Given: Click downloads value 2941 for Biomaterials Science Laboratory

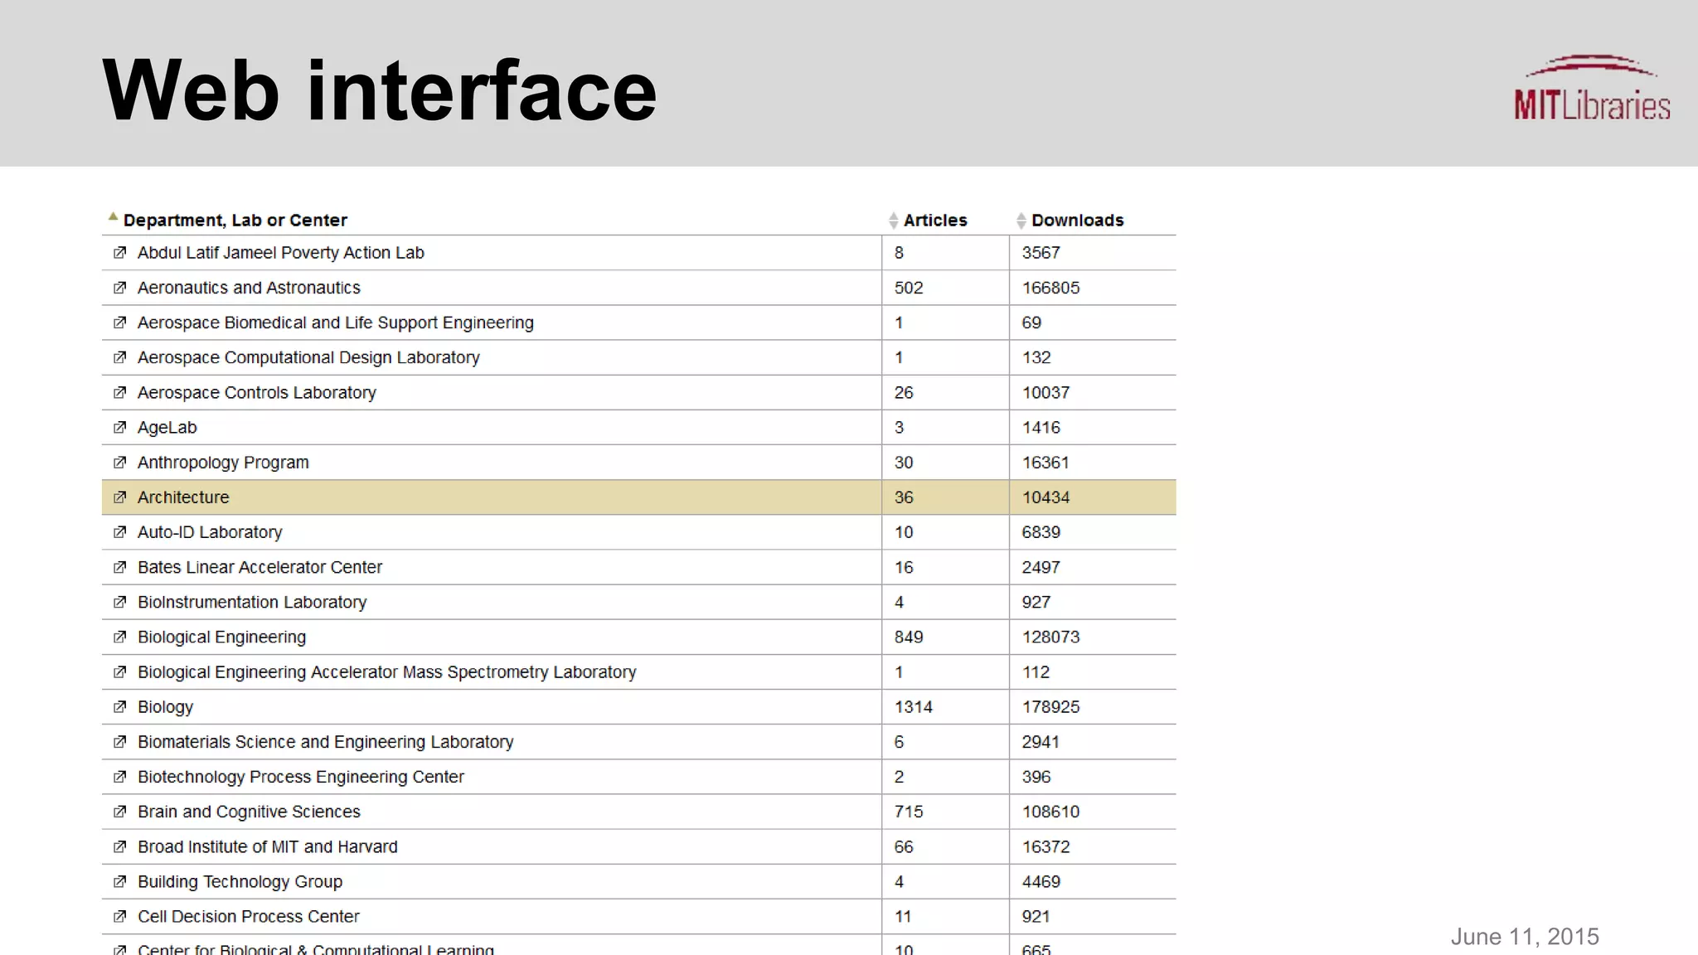Looking at the screenshot, I should [x=1041, y=742].
